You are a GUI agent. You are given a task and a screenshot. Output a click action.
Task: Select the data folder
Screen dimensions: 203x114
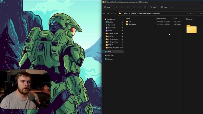(x=129, y=22)
